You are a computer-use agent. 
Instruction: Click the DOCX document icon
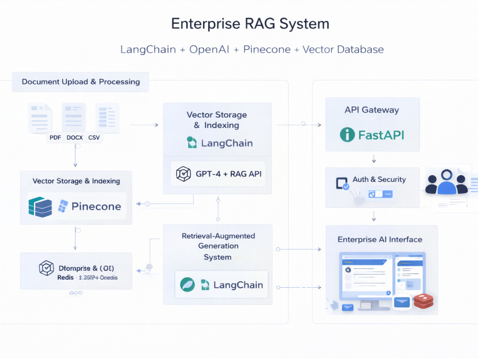click(74, 117)
